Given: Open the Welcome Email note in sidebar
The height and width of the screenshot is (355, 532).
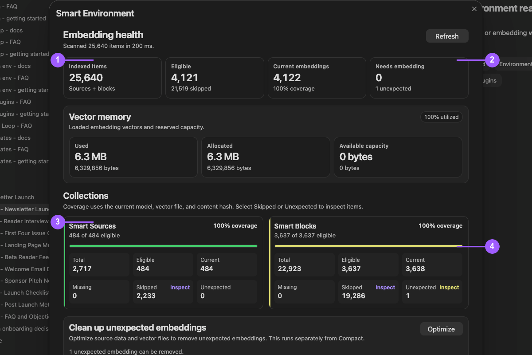Looking at the screenshot, I should (24, 269).
